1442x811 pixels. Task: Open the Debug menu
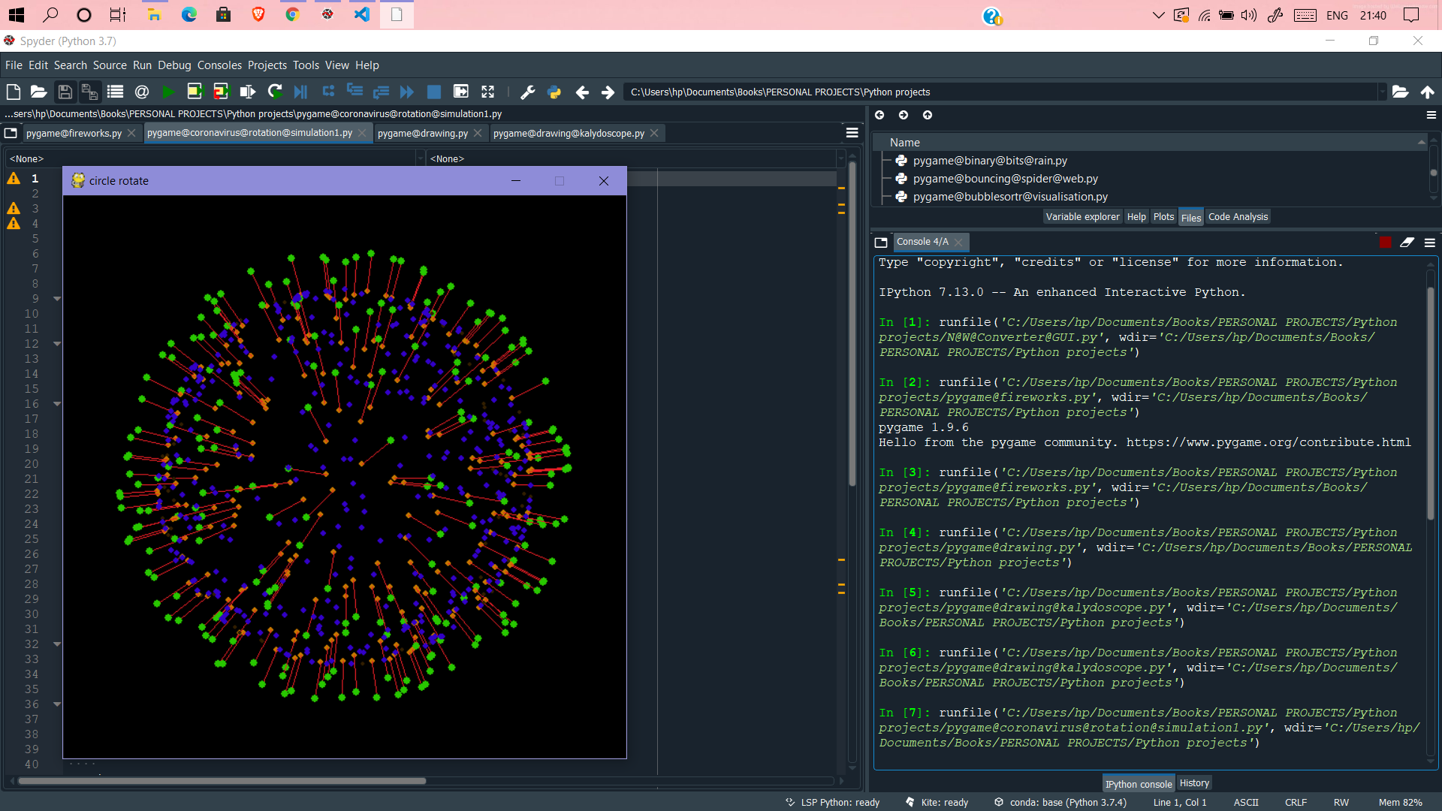(x=174, y=65)
